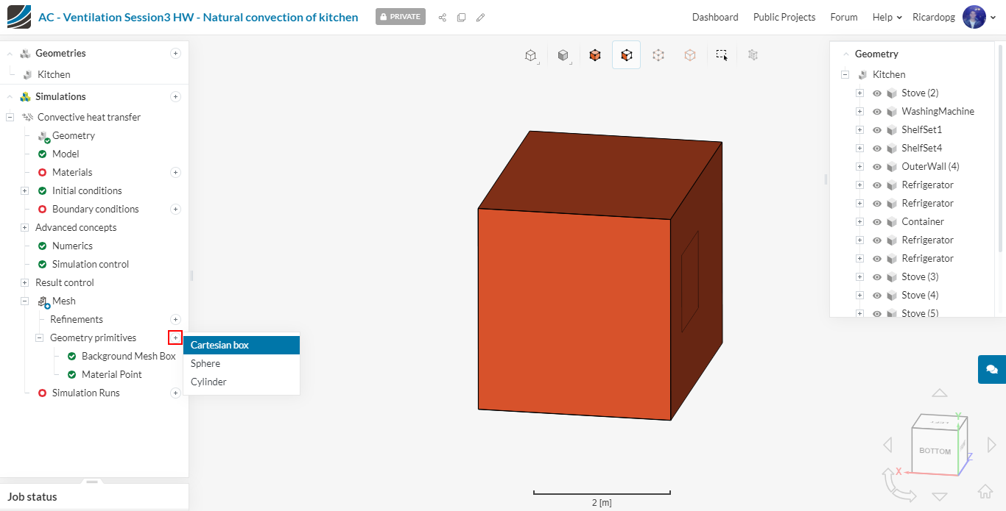
Task: Click the right arrow on orientation cube
Action: (991, 445)
